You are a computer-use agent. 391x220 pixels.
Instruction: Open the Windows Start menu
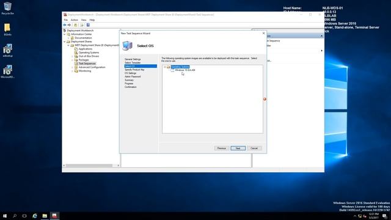point(5,216)
